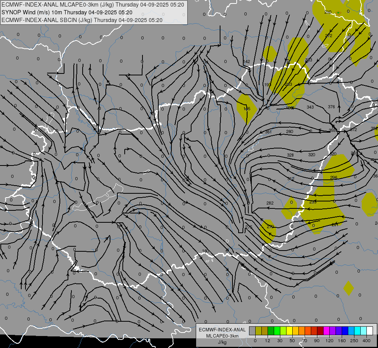Click the 193 value on the map
378x348 pixels.
(x=268, y=85)
